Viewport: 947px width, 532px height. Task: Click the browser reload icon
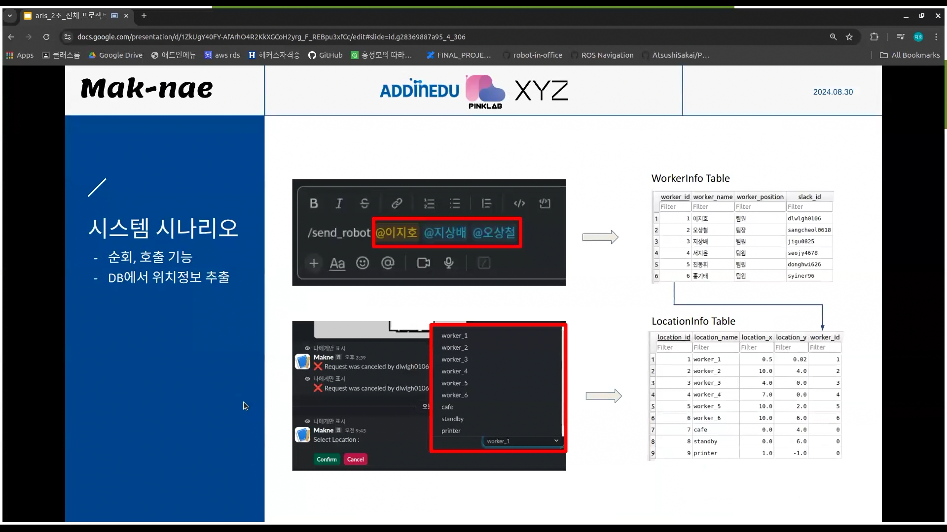coord(46,37)
